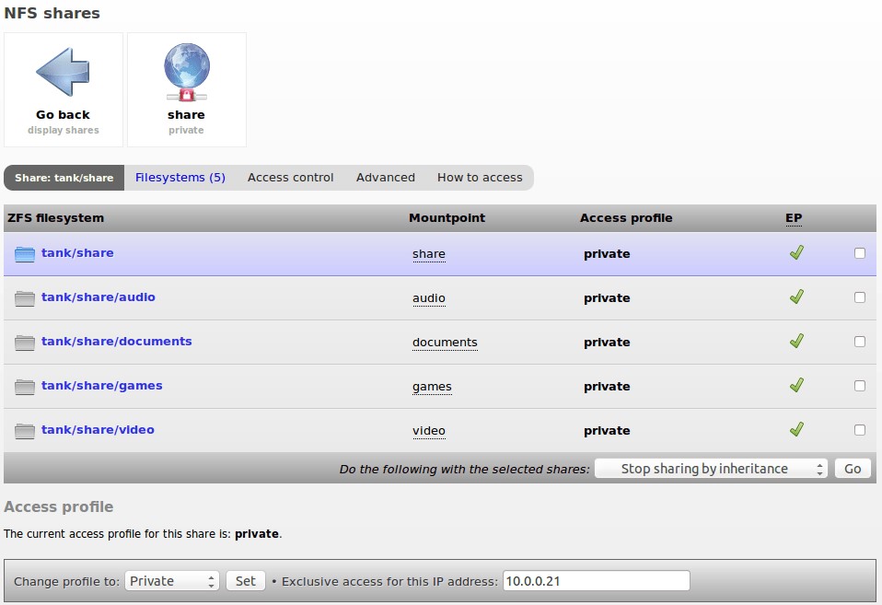This screenshot has width=882, height=605.
Task: Click the Set button
Action: click(246, 581)
